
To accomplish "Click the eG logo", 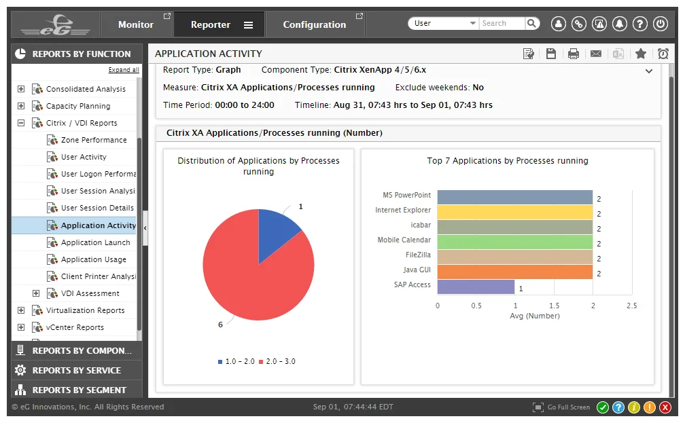I will pos(56,25).
